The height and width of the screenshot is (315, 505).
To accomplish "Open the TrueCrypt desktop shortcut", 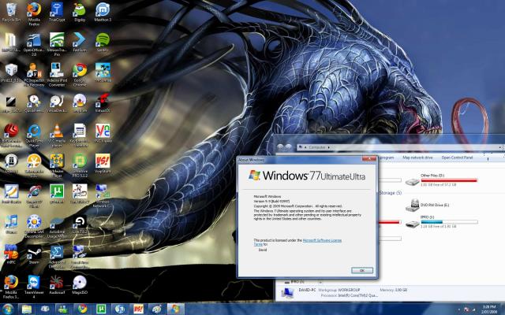I will tap(57, 12).
